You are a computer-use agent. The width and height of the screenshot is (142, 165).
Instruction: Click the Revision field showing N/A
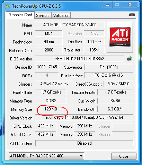tap(94, 33)
